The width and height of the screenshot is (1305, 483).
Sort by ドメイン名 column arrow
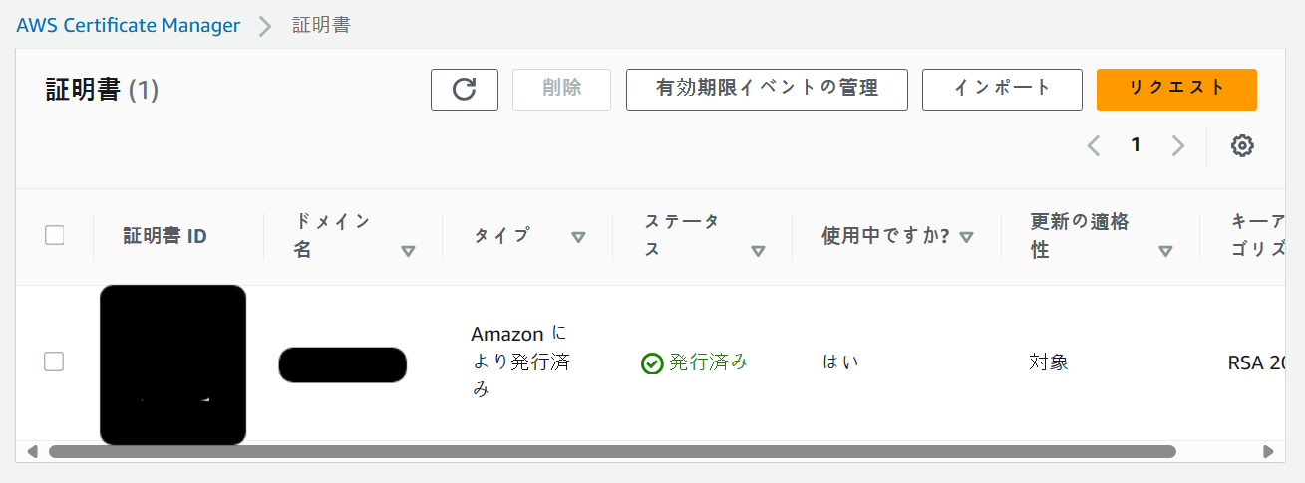tap(408, 251)
